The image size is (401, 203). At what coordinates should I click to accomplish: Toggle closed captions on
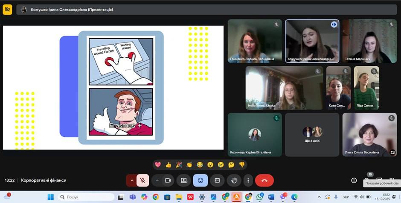point(217,180)
